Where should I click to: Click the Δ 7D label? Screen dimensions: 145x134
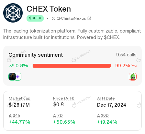[58, 115]
